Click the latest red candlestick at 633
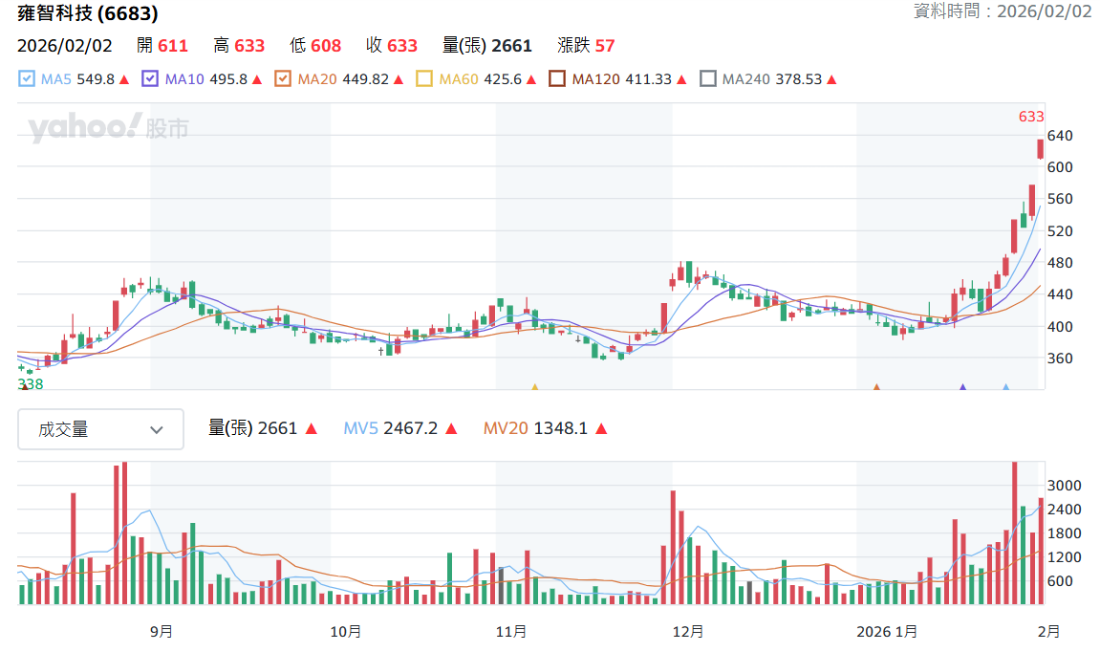 [x=1041, y=149]
